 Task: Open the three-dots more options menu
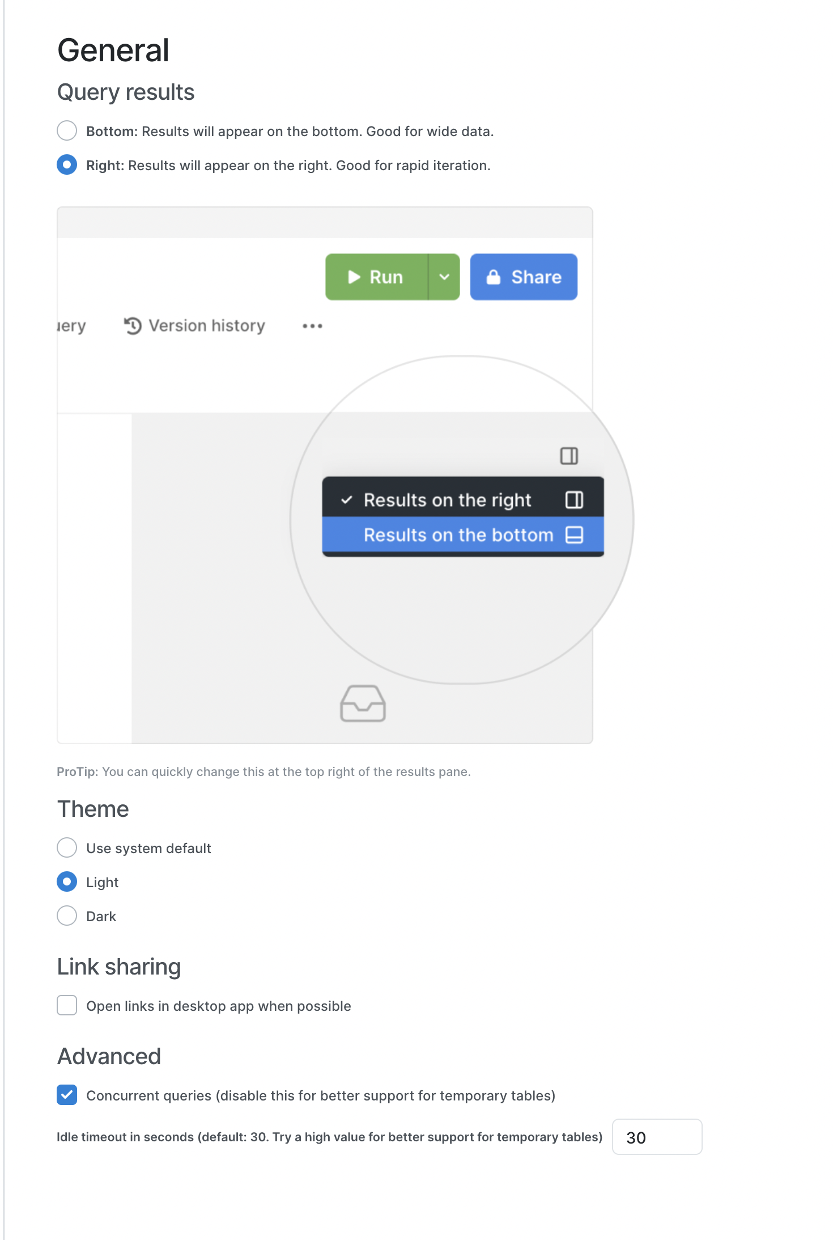pyautogui.click(x=312, y=326)
